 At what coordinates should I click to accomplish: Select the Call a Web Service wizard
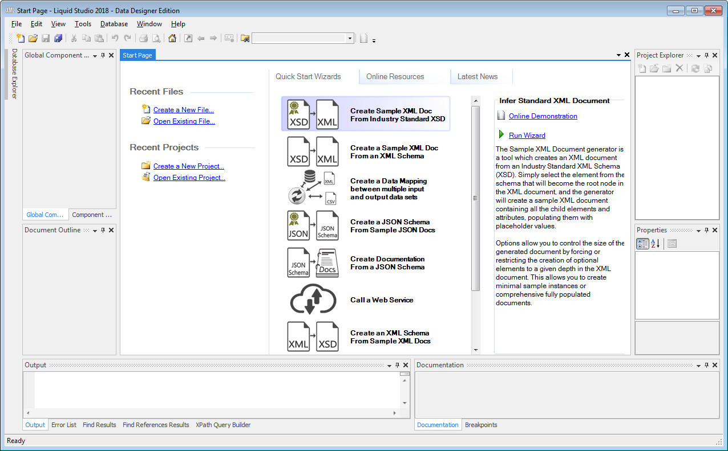pos(365,300)
